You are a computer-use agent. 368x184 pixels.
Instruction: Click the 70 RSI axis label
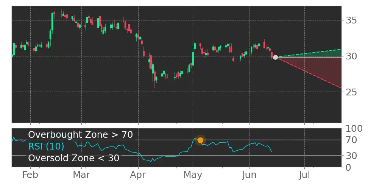(351, 140)
